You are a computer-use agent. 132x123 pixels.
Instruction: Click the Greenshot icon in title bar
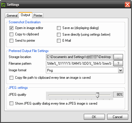coord(3,5)
